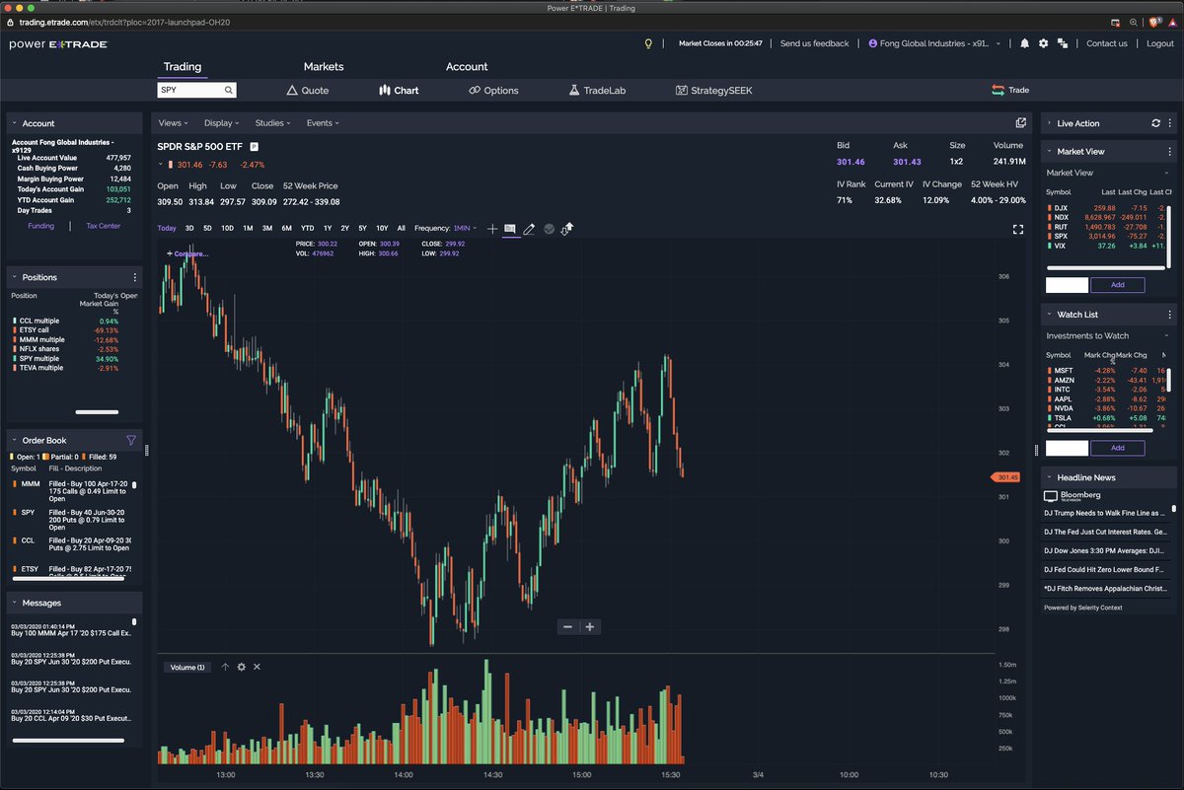Open the Events dropdown

tap(322, 123)
